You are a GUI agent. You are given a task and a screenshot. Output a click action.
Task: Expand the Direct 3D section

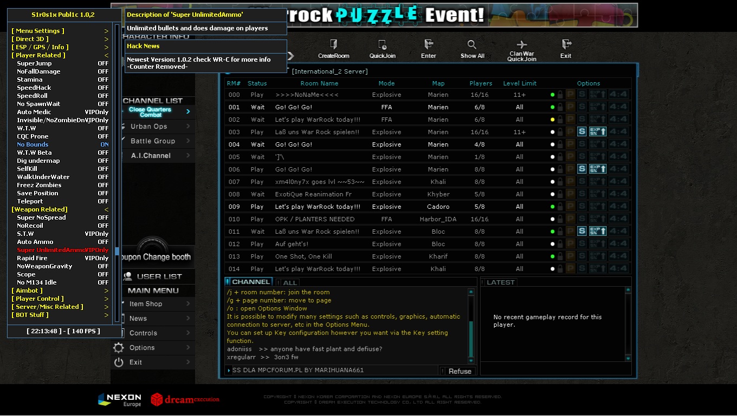pos(60,39)
